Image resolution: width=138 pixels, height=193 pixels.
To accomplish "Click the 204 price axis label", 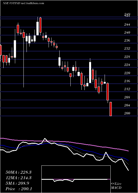I will click(x=127, y=105).
